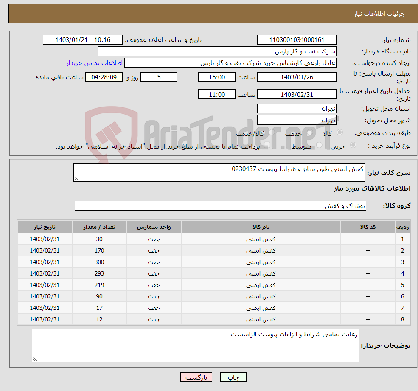Click the quantity cell 17
The width and height of the screenshot is (418, 391).
point(99,308)
